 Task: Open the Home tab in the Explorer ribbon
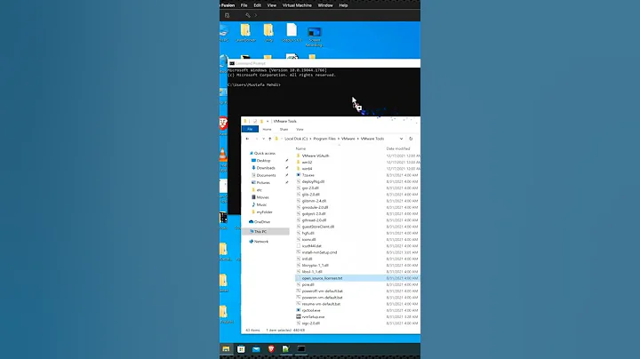pyautogui.click(x=267, y=130)
